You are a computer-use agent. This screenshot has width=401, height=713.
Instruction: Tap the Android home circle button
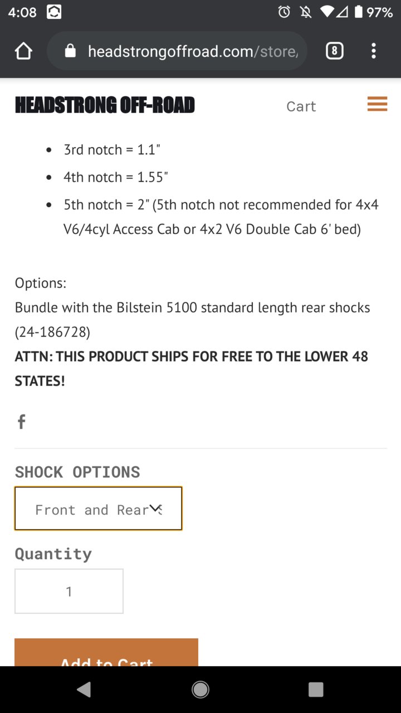[200, 690]
